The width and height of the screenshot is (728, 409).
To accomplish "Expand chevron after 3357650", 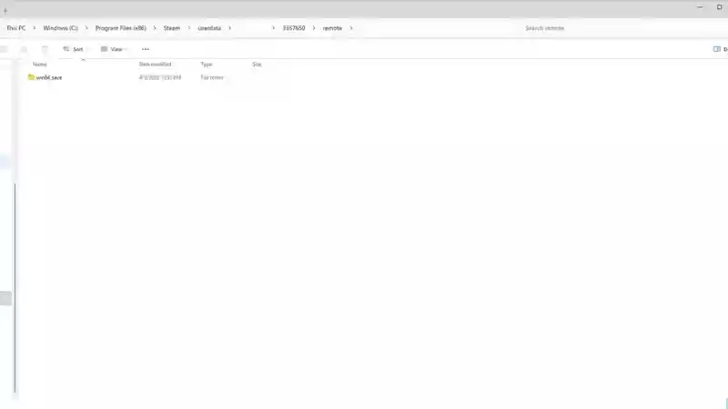I will 314,28.
